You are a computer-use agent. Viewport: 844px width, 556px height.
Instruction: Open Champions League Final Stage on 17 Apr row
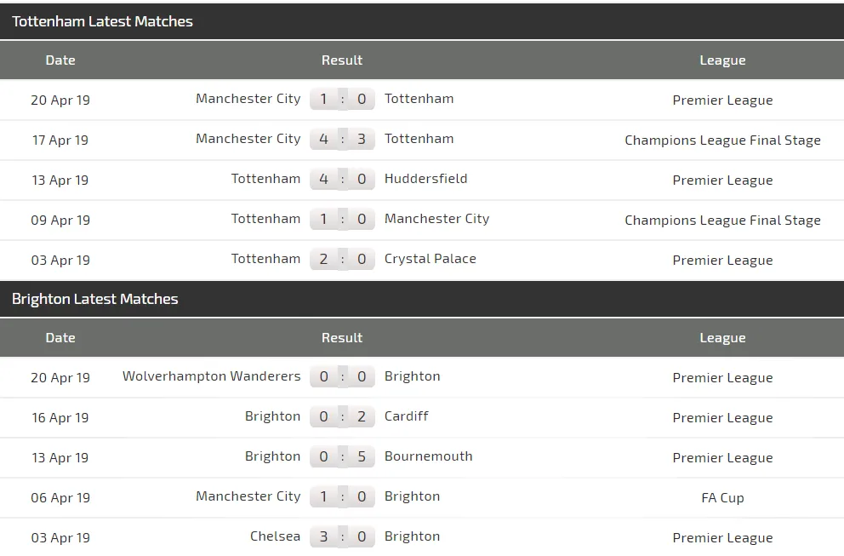coord(722,140)
